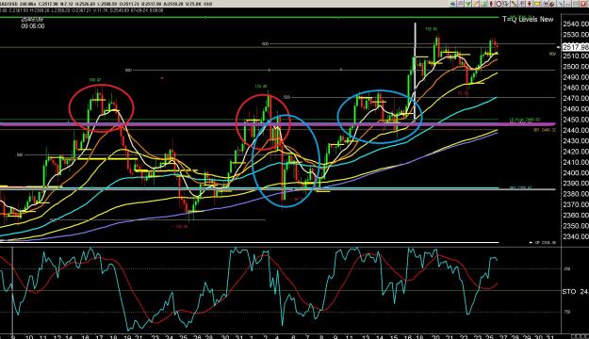Select the yellow rectangle drawing tool
This screenshot has height=339, width=589.
537,4
